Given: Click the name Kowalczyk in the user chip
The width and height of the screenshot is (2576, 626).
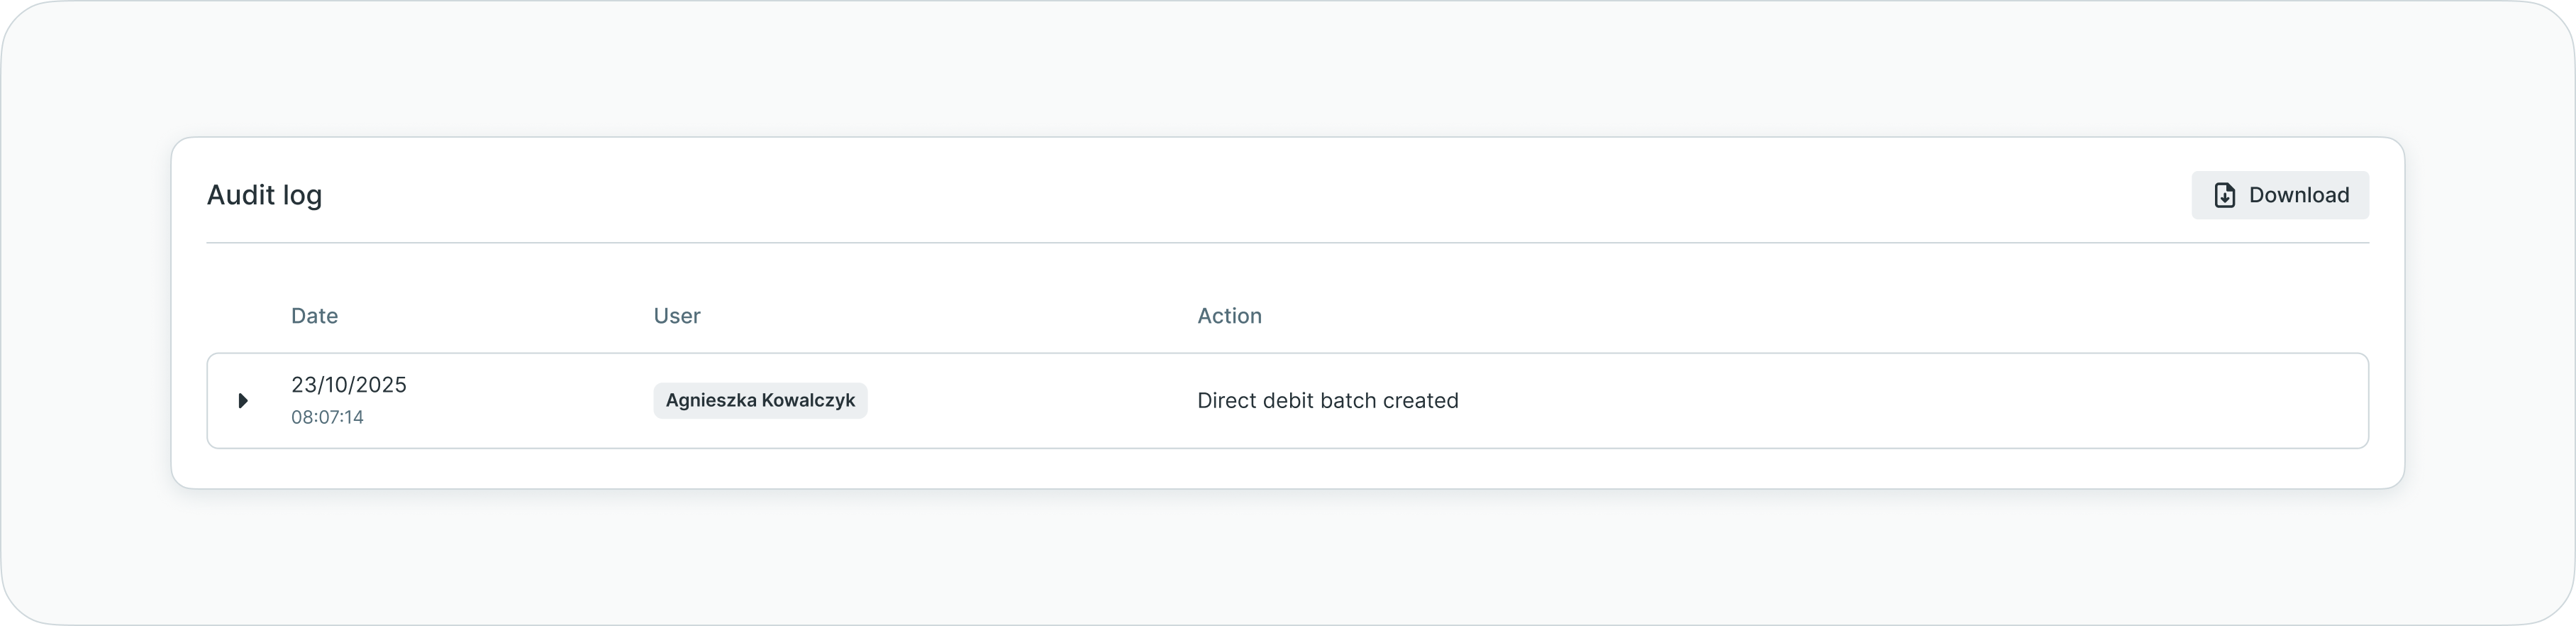Looking at the screenshot, I should point(808,401).
